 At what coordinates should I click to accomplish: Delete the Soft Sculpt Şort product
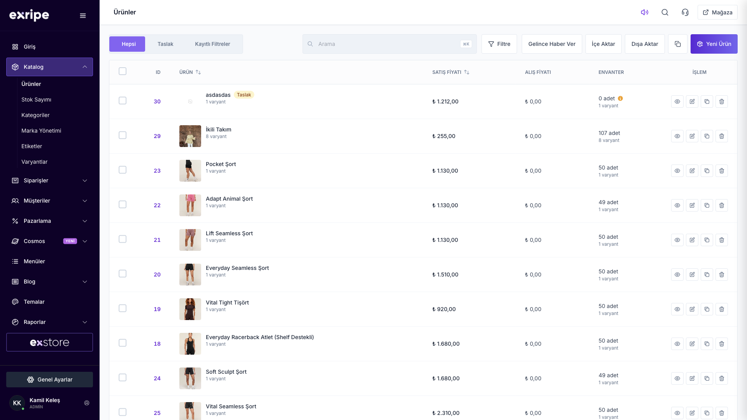pyautogui.click(x=722, y=378)
